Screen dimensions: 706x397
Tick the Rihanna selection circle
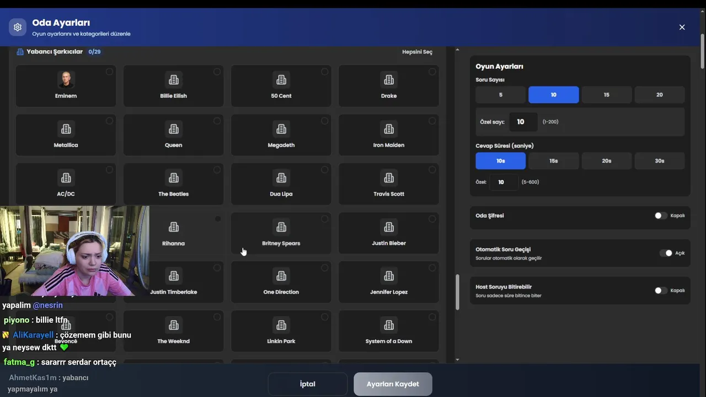(x=218, y=219)
